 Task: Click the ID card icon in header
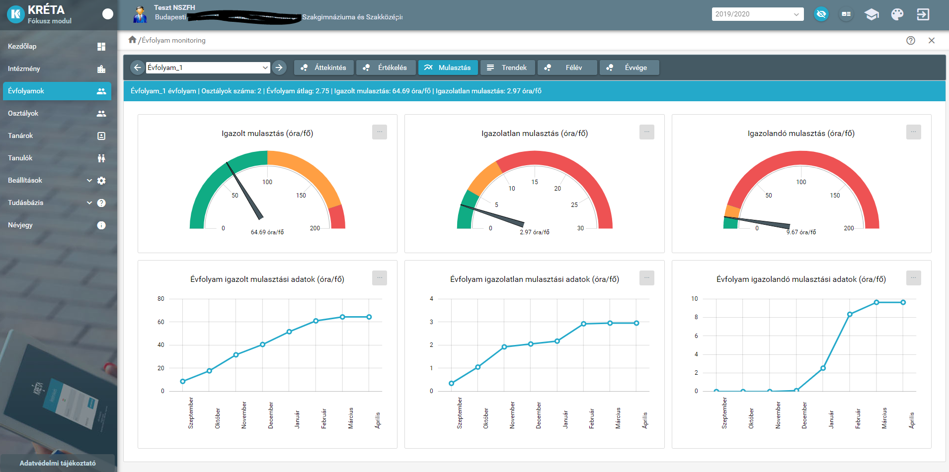pos(846,14)
